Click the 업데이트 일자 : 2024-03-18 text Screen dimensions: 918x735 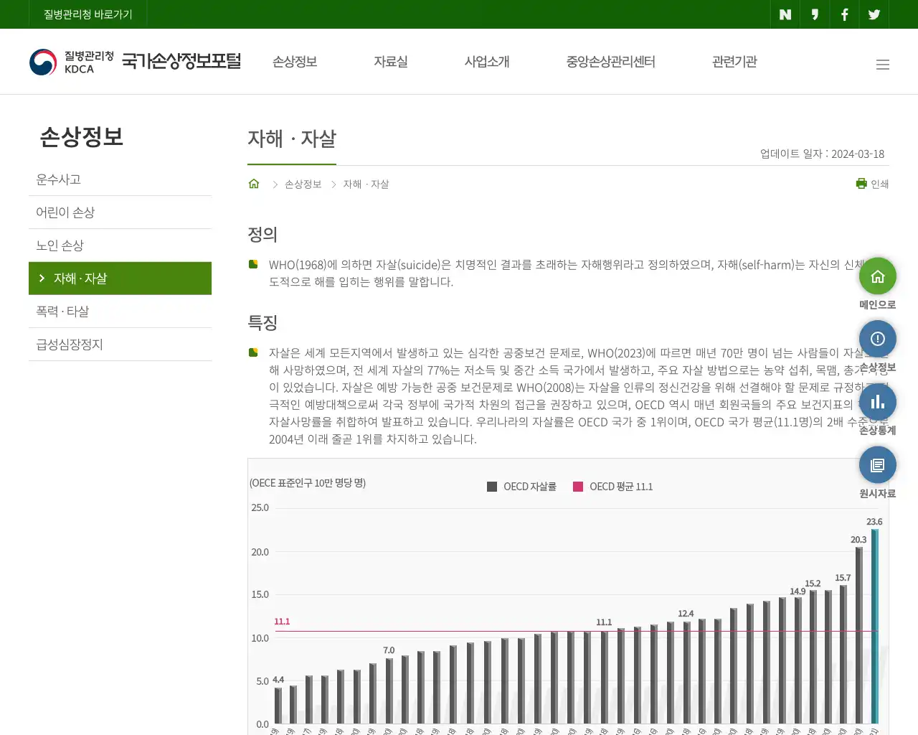click(x=822, y=154)
